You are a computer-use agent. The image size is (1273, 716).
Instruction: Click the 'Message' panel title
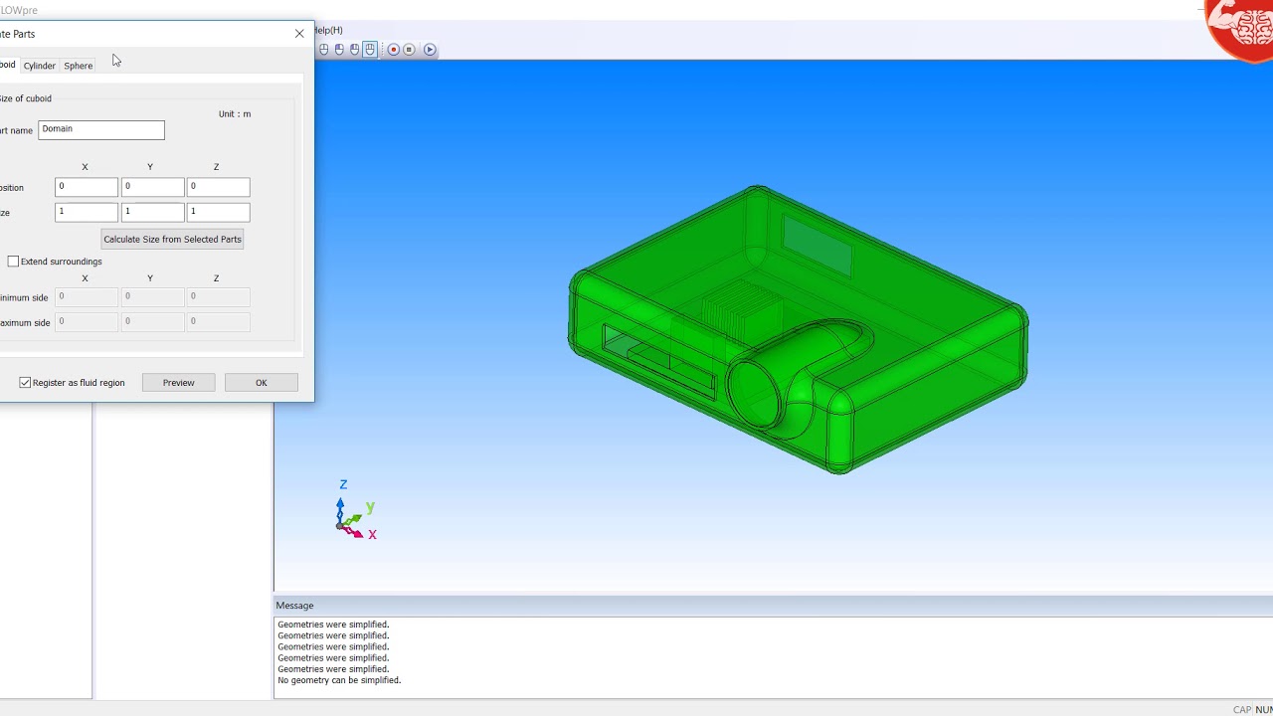294,606
